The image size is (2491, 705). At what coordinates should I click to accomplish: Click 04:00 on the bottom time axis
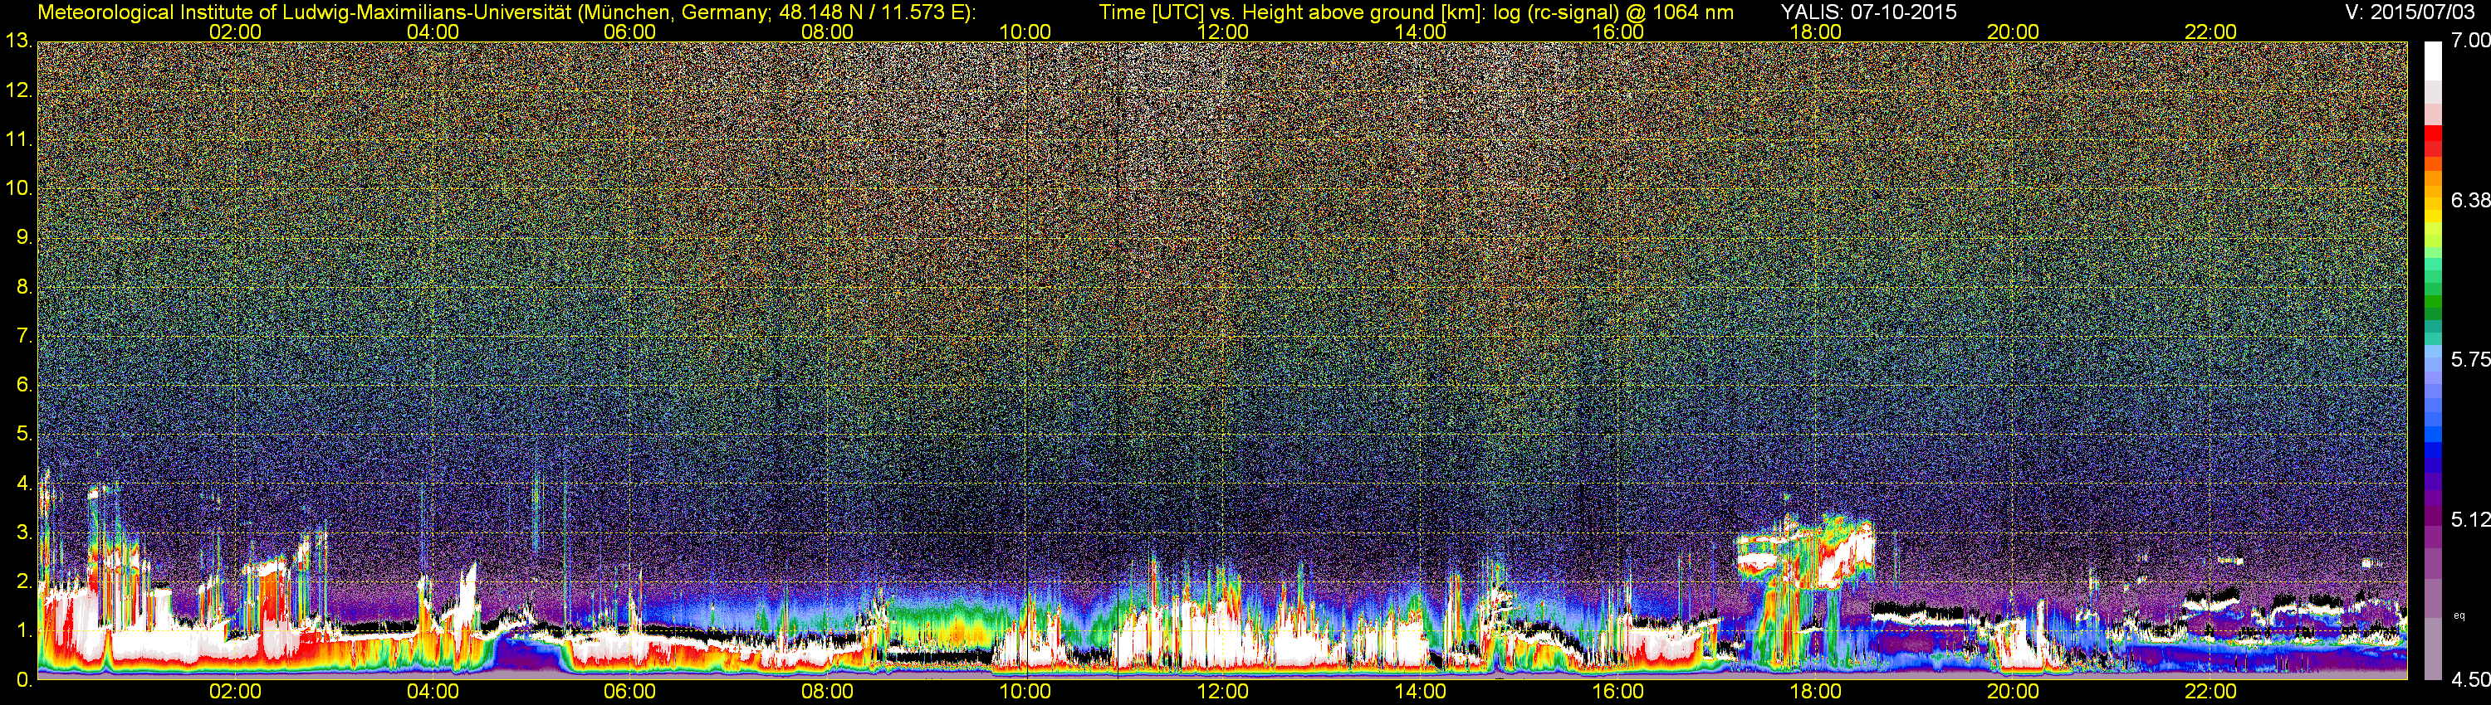433,692
